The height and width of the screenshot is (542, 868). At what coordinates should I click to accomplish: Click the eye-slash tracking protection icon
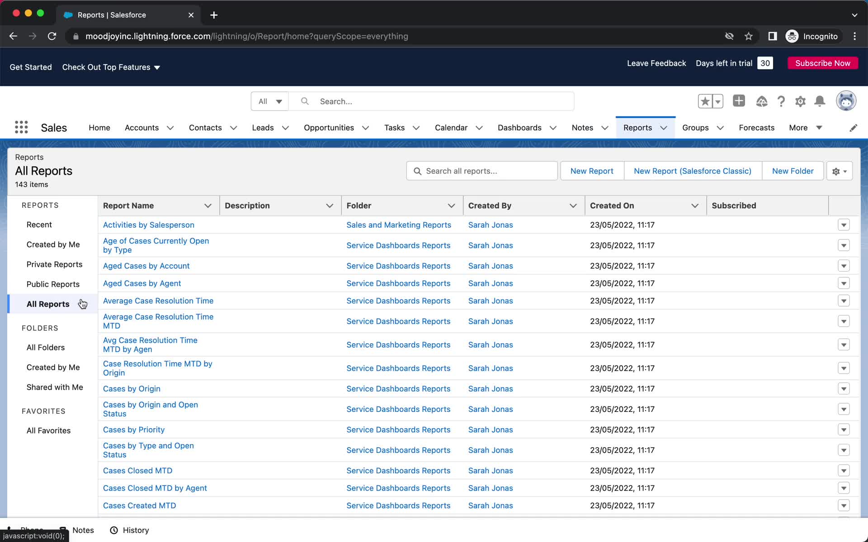(729, 36)
